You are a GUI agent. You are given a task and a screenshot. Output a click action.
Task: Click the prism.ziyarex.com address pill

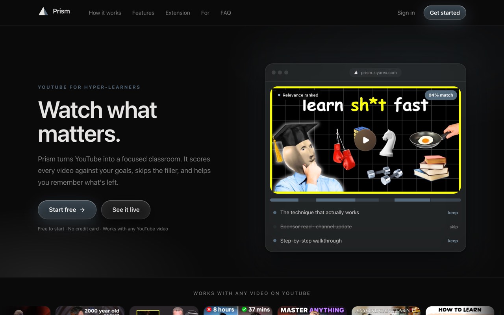point(375,72)
